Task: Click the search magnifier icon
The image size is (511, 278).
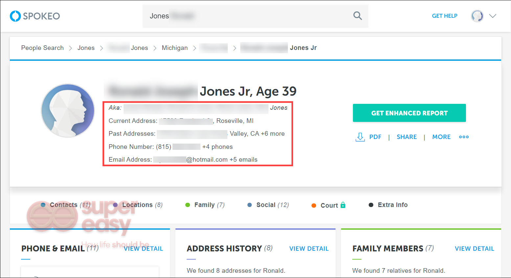Action: click(x=358, y=16)
